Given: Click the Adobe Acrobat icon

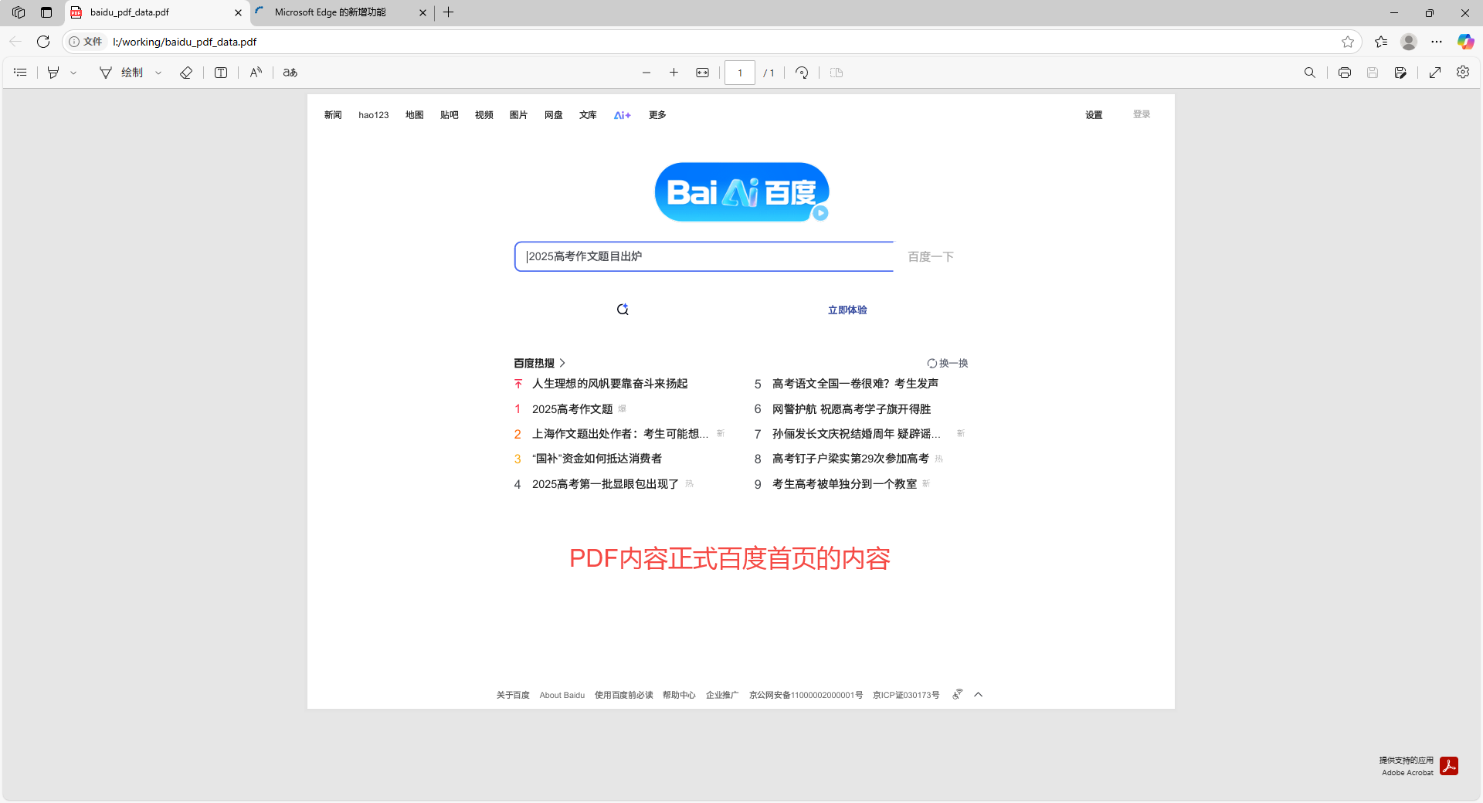Looking at the screenshot, I should point(1449,766).
